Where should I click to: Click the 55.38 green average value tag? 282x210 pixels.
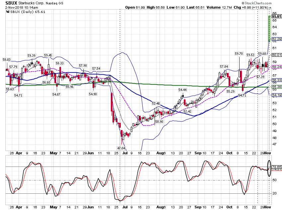point(277,87)
